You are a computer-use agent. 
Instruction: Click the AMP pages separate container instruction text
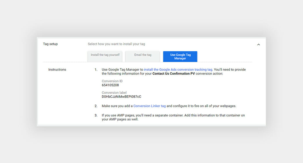coord(173,117)
